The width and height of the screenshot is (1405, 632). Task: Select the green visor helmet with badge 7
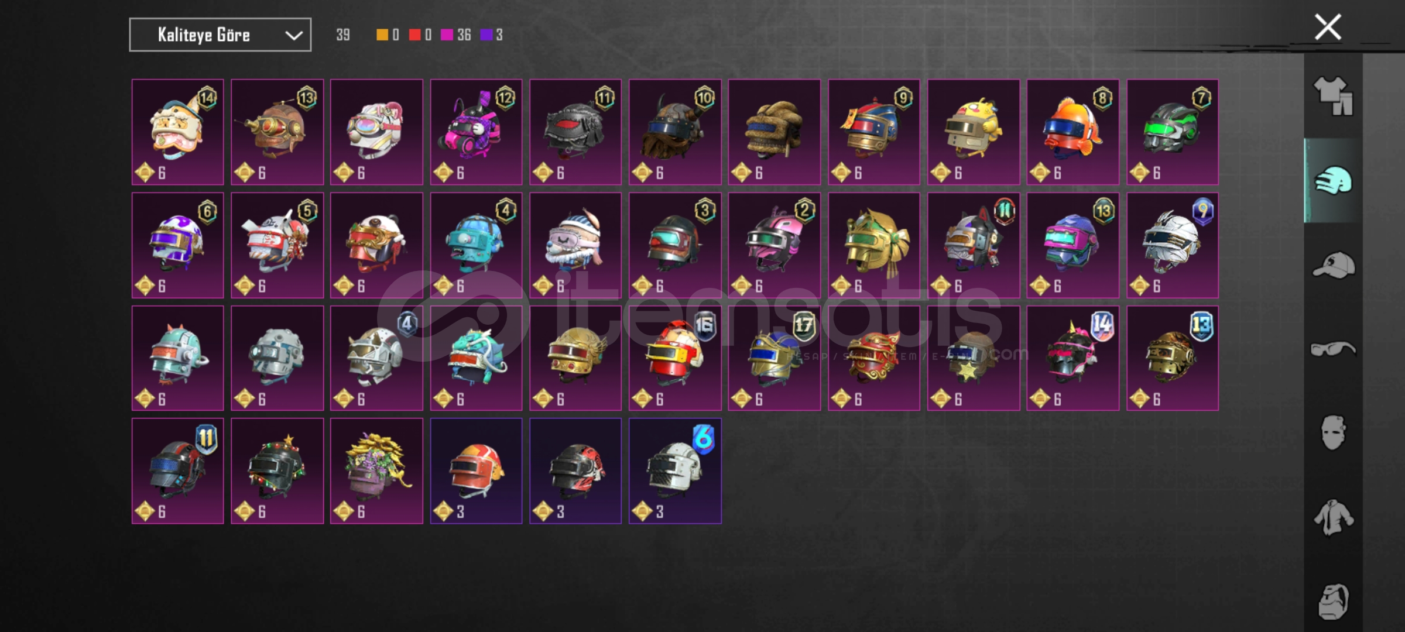1173,132
